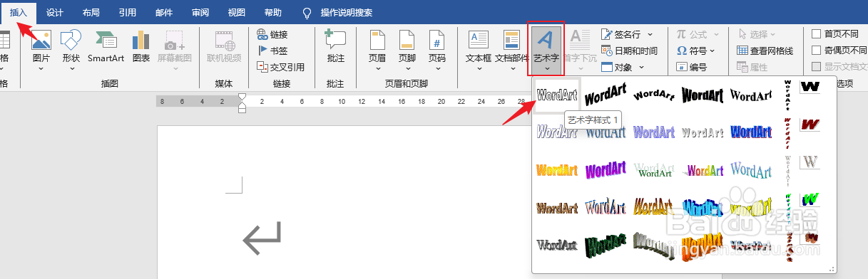Insert a 链接 (Link)
868x279 pixels.
(272, 34)
